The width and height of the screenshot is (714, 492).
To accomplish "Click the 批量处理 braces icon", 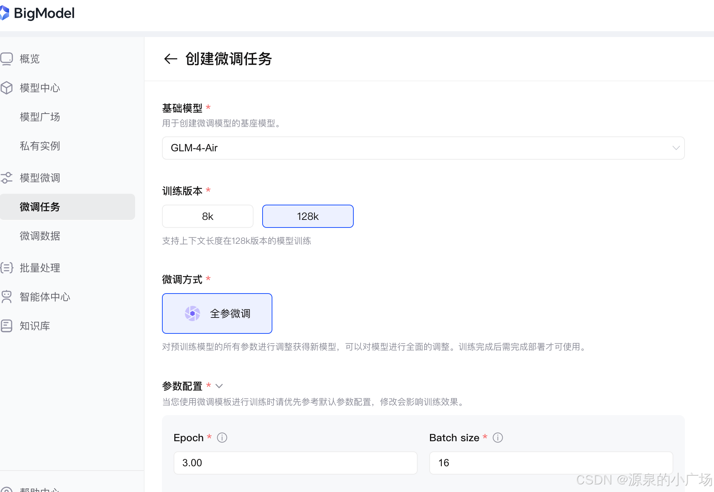I will tap(7, 268).
